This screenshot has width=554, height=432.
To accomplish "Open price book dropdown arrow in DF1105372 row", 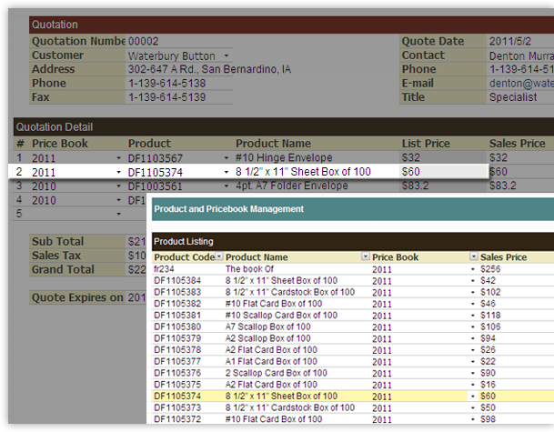I will (473, 419).
